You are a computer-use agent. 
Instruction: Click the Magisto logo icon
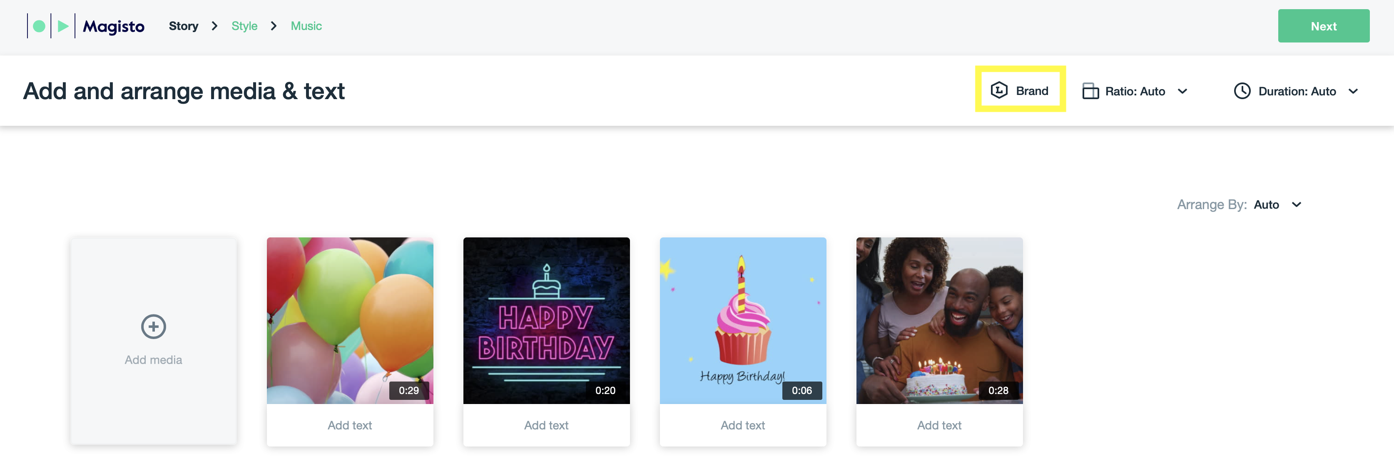point(51,26)
